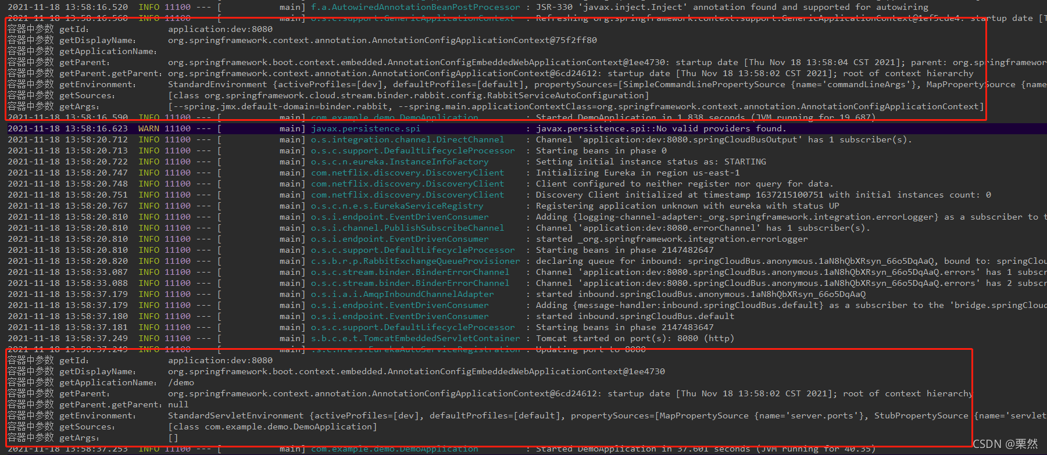Select getSources value 'class com.example.demo.DemoApplication'
This screenshot has width=1047, height=455.
[x=272, y=427]
